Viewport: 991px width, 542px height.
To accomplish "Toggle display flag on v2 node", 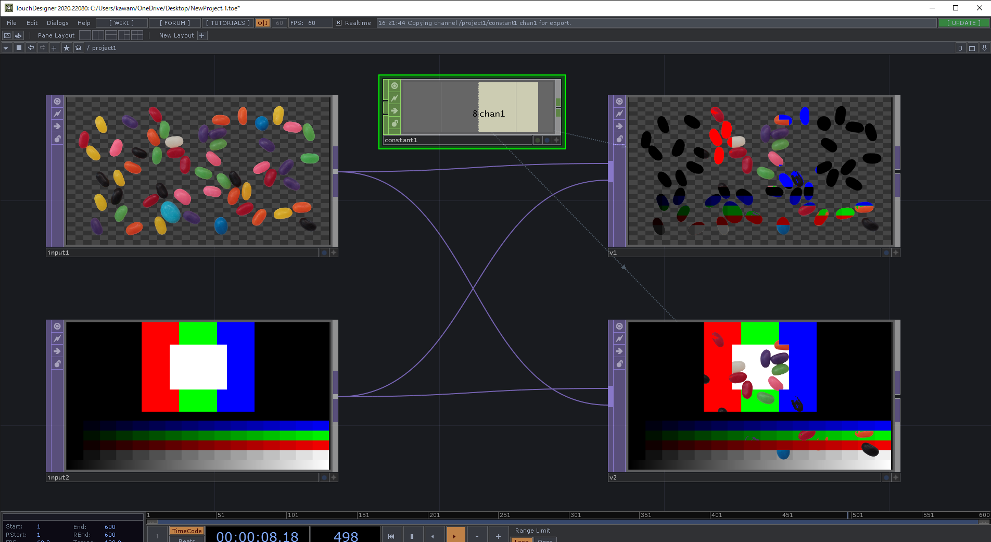I will point(886,477).
